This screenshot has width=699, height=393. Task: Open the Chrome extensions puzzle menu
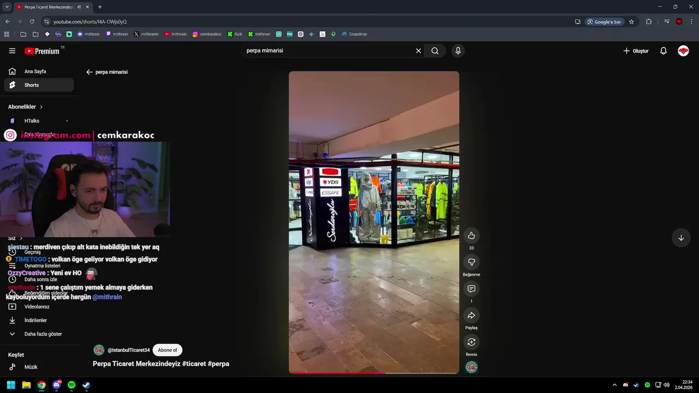tap(649, 22)
